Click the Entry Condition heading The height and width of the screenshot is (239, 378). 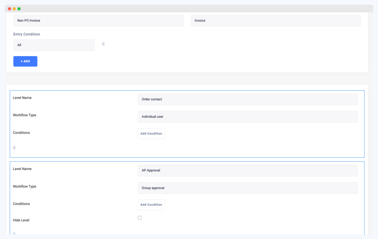[27, 34]
